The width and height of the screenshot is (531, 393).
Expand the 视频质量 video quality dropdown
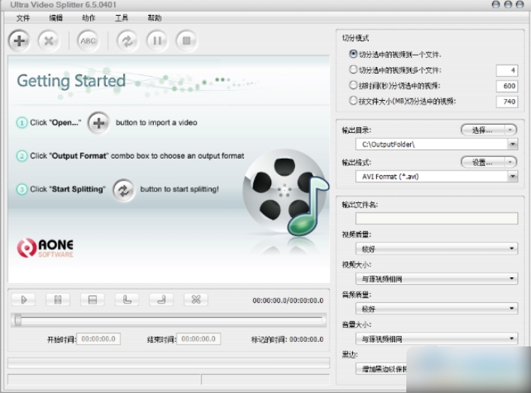(512, 249)
